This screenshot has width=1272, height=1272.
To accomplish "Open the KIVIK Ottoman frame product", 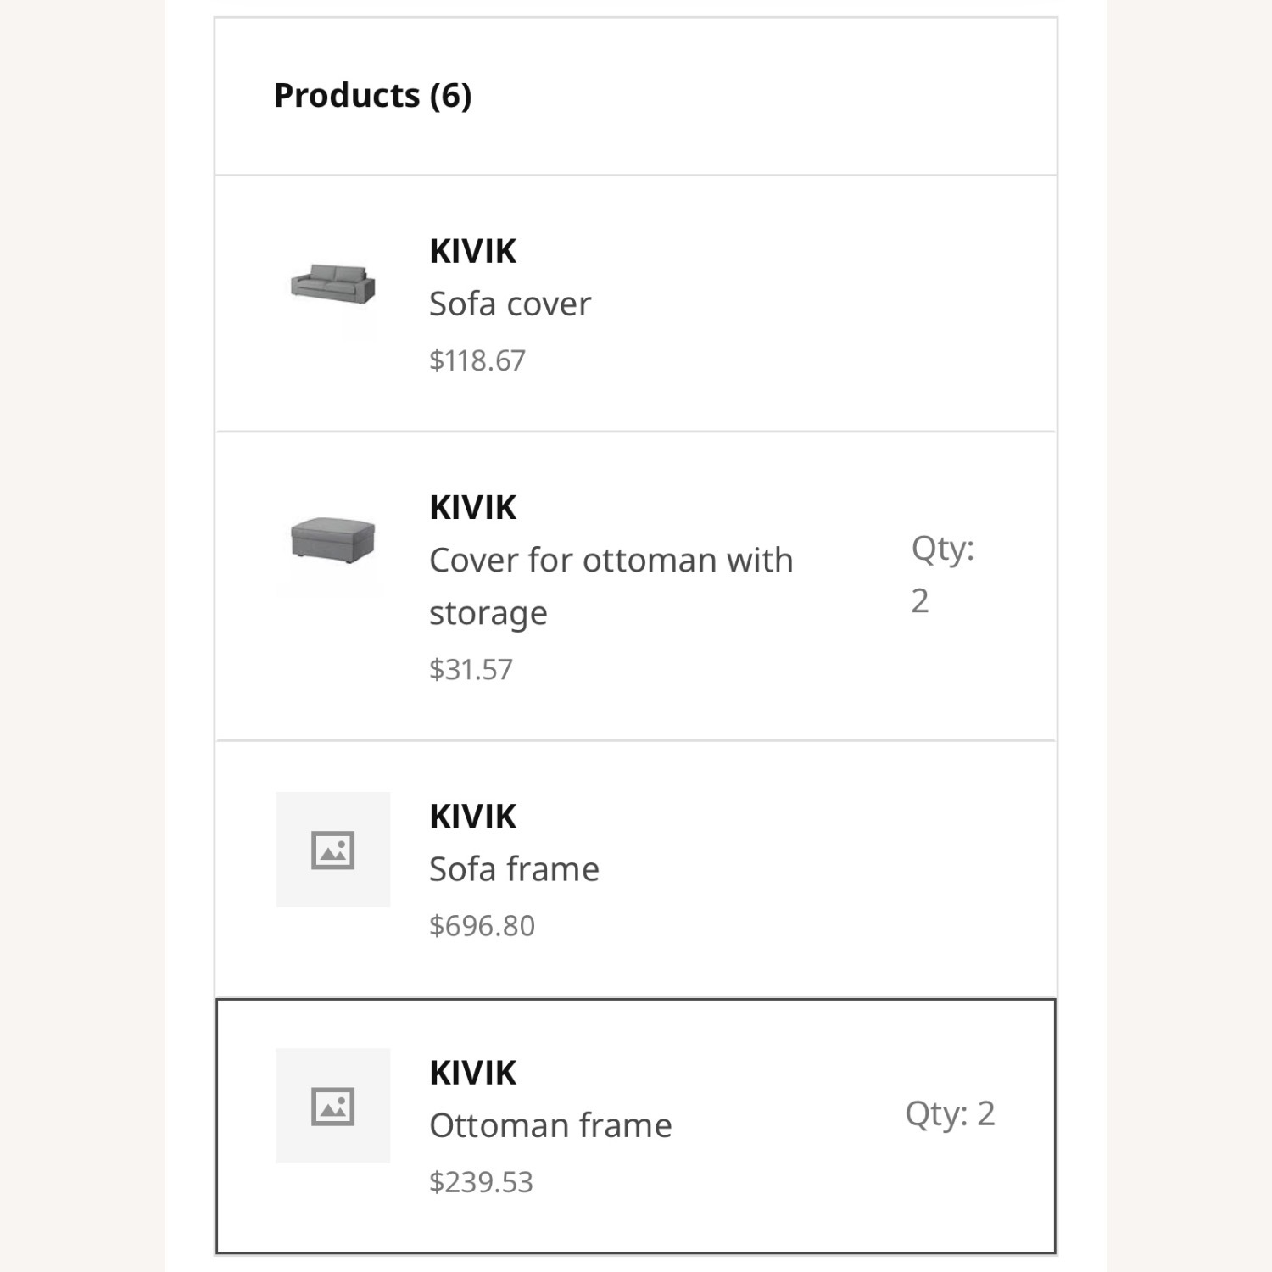I will 550,1125.
